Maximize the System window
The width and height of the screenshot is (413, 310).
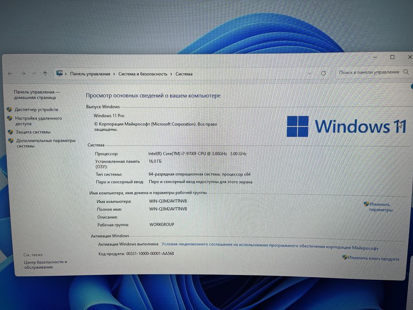(x=392, y=57)
